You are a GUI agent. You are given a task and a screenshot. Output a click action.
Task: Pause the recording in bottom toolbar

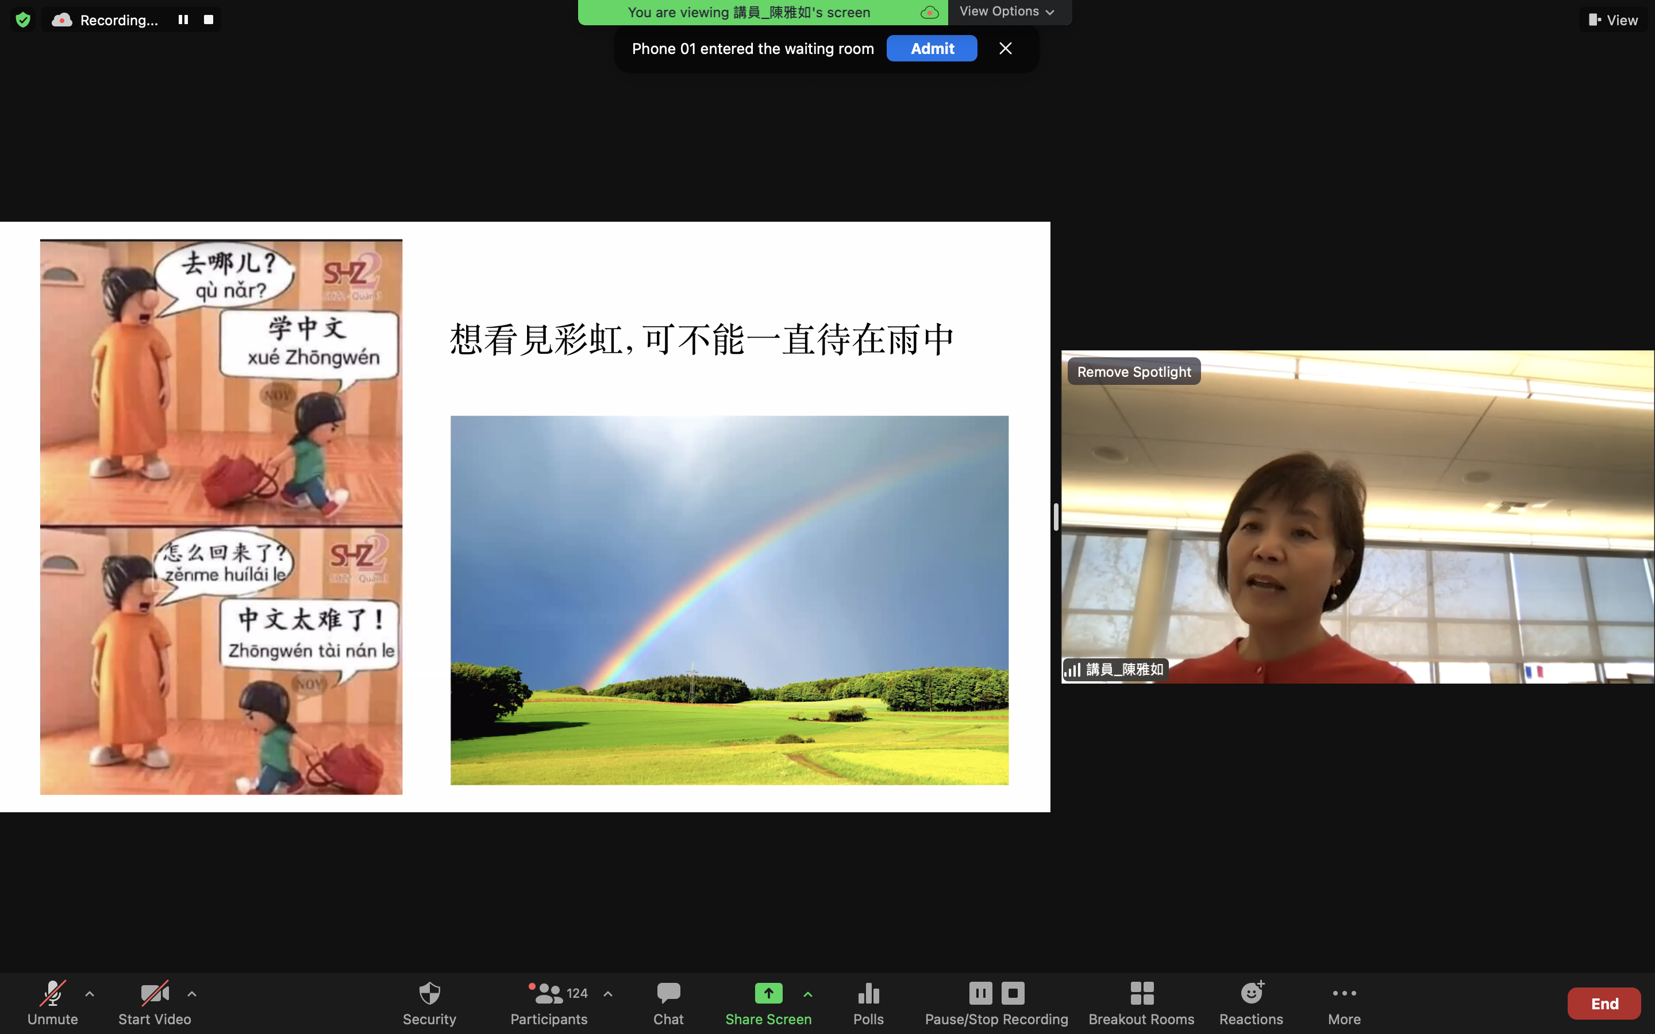point(980,993)
